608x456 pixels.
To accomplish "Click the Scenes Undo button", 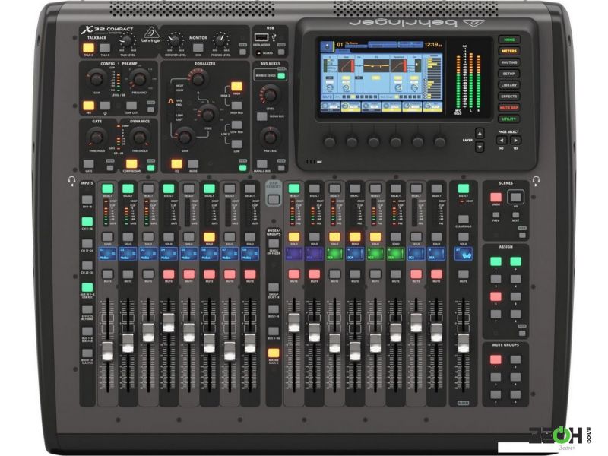I will click(x=496, y=197).
